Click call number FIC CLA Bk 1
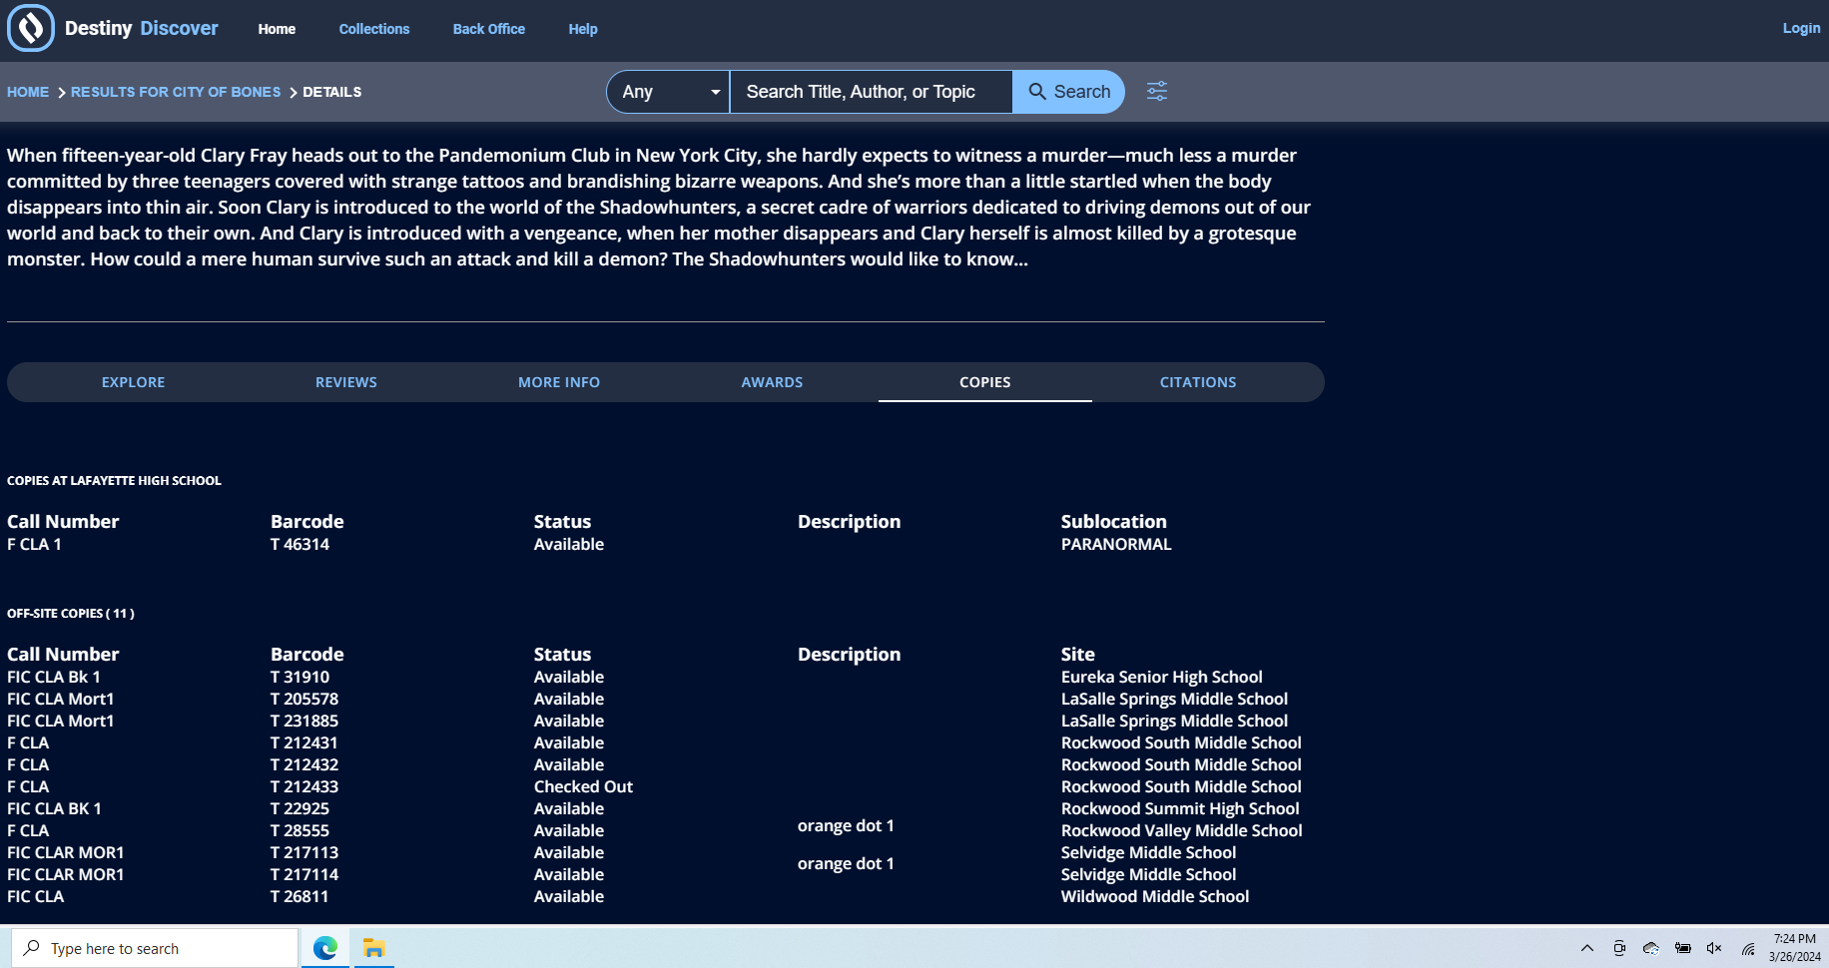Screen dimensions: 1829x968 coord(54,677)
